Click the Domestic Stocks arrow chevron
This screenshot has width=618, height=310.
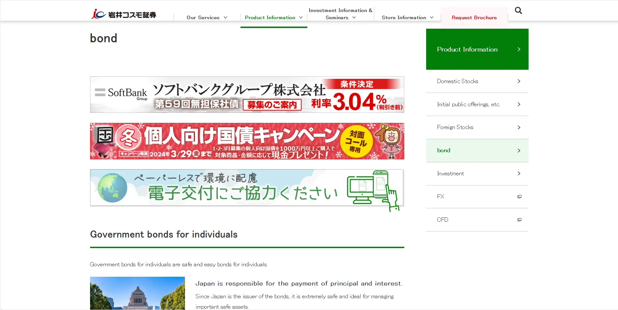tap(519, 81)
